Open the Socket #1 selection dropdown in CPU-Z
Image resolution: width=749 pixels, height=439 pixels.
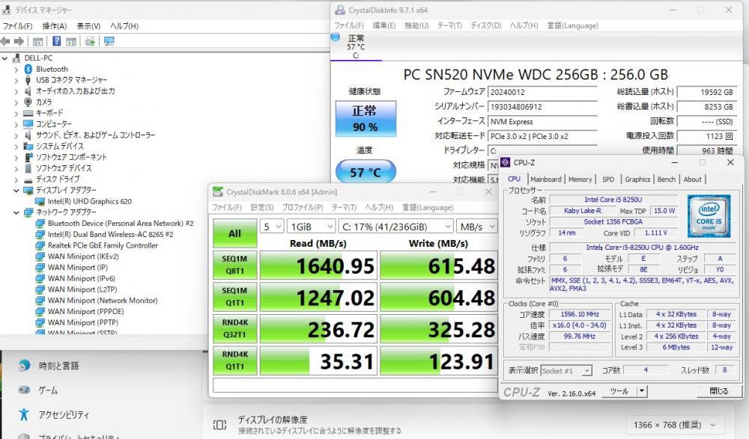566,371
